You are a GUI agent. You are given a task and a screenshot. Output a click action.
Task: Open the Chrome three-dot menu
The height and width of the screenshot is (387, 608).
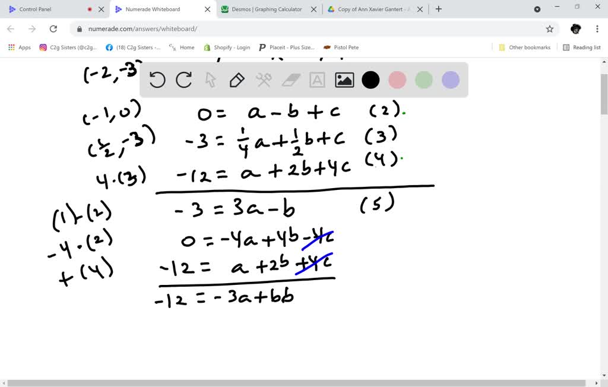tap(597, 28)
